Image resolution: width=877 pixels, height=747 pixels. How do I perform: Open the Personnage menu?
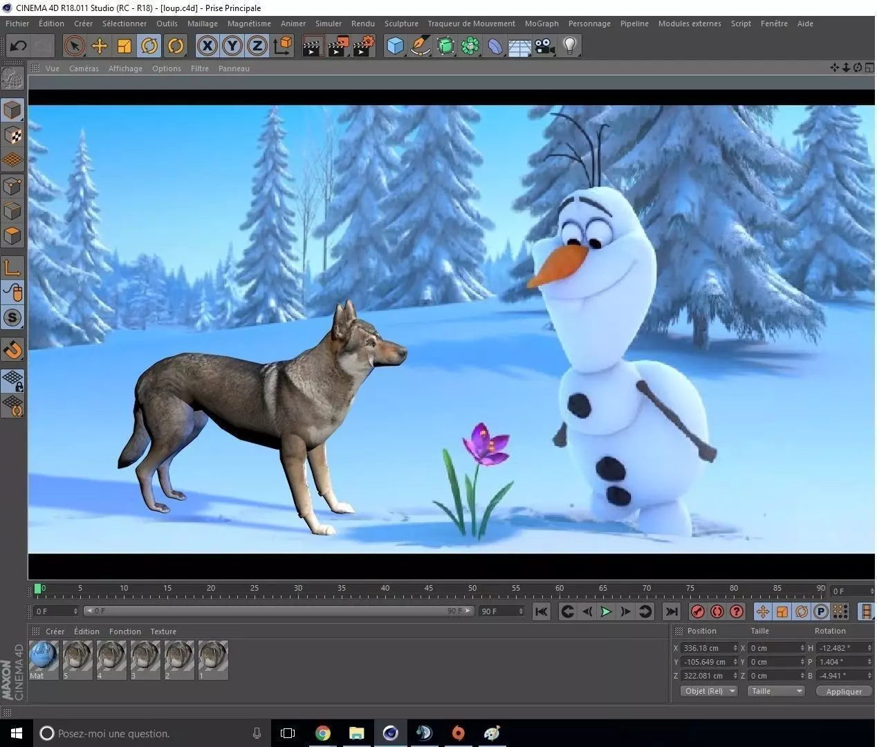(589, 24)
